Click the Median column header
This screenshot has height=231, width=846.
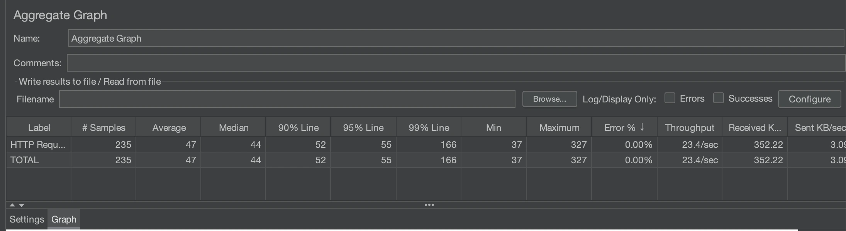point(234,128)
